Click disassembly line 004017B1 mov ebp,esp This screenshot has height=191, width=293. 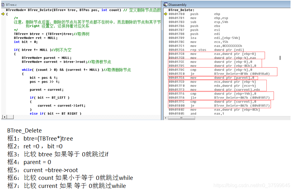[198, 18]
